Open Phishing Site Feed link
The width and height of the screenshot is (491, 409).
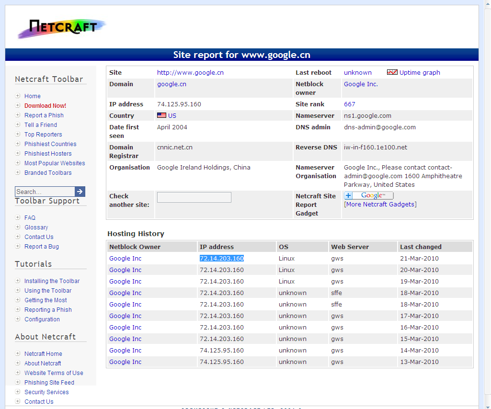point(49,383)
